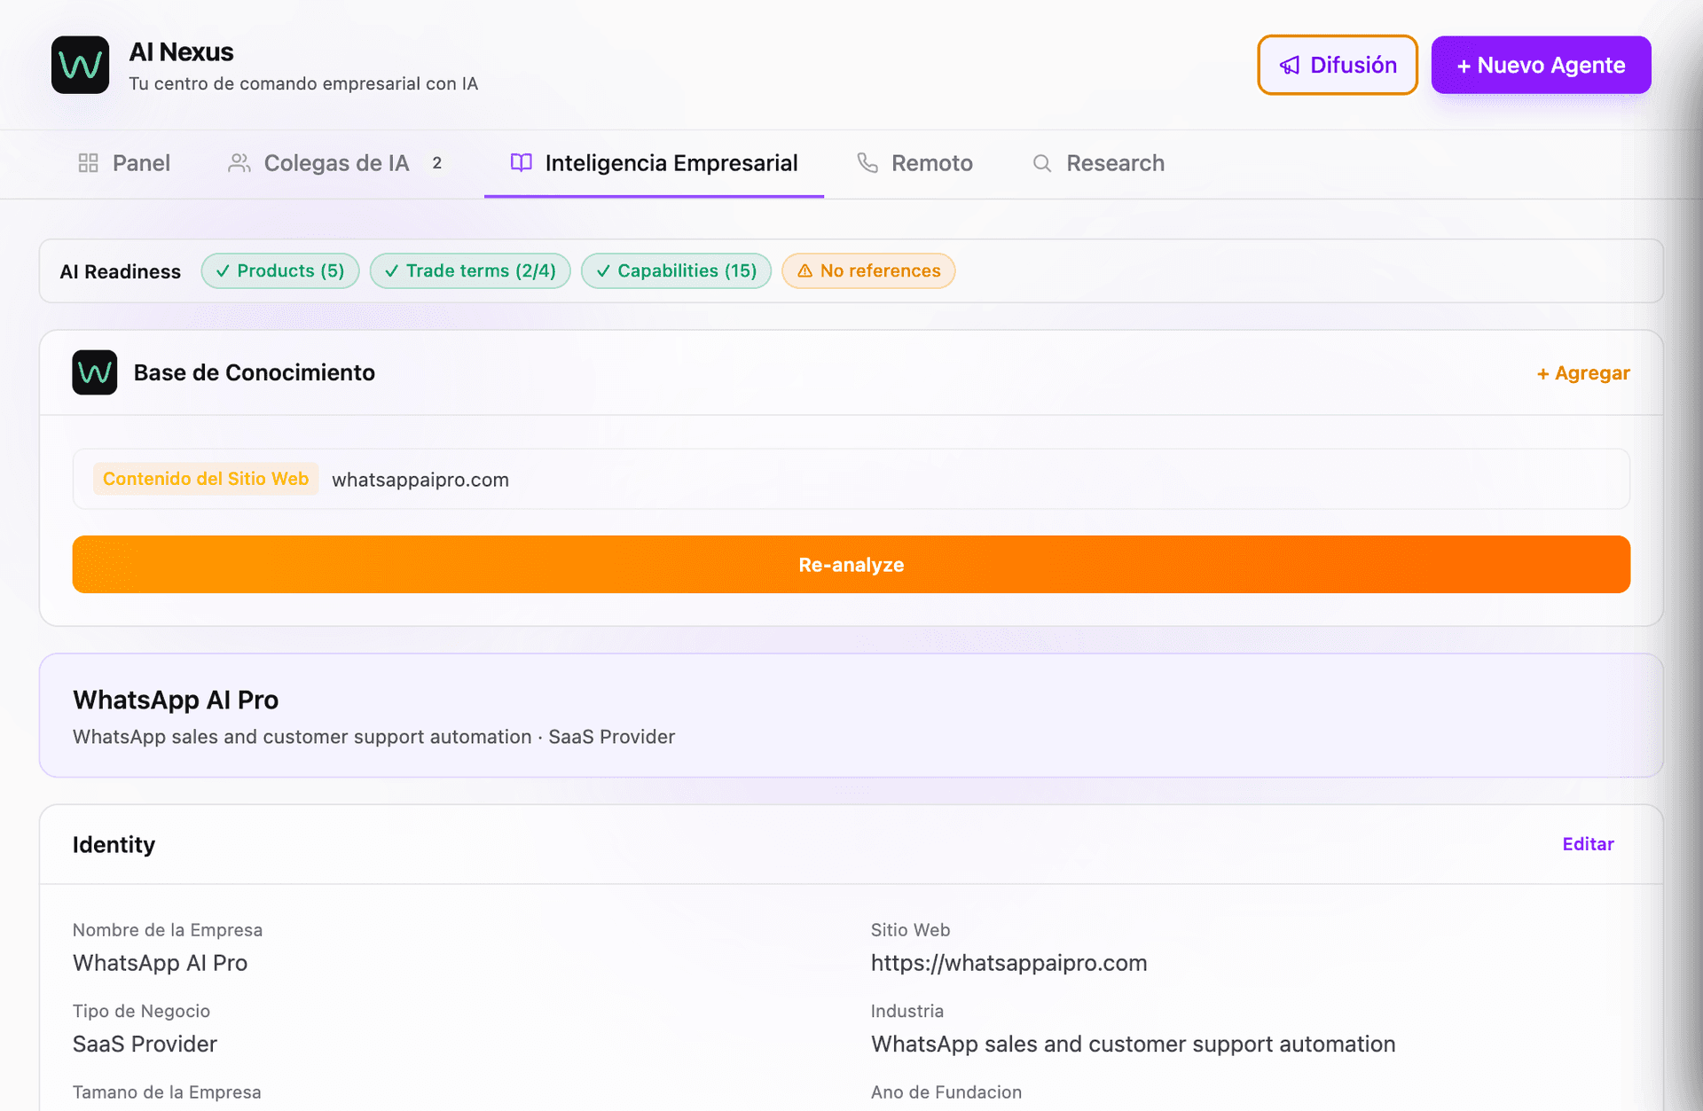Click the Remoto phone icon
Image resolution: width=1703 pixels, height=1111 pixels.
pos(867,163)
